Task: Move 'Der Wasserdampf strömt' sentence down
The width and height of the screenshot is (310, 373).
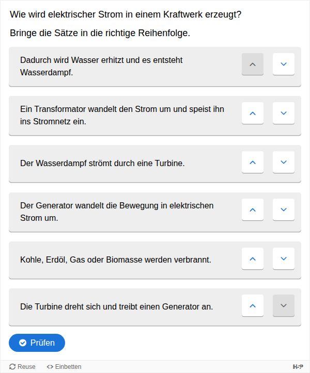Action: pyautogui.click(x=284, y=162)
